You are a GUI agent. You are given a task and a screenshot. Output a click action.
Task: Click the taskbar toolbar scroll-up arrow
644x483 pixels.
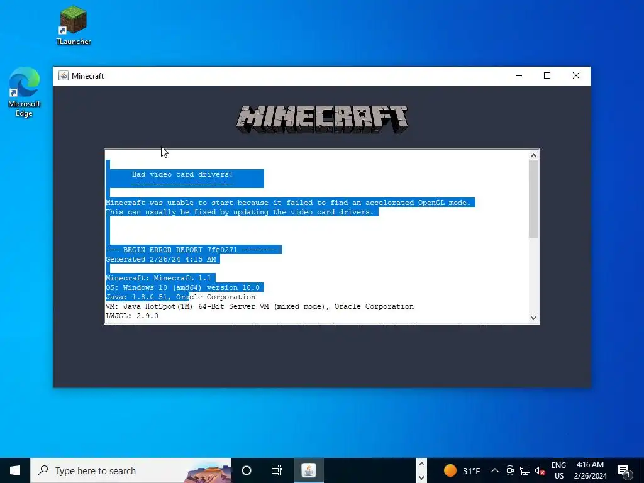421,464
